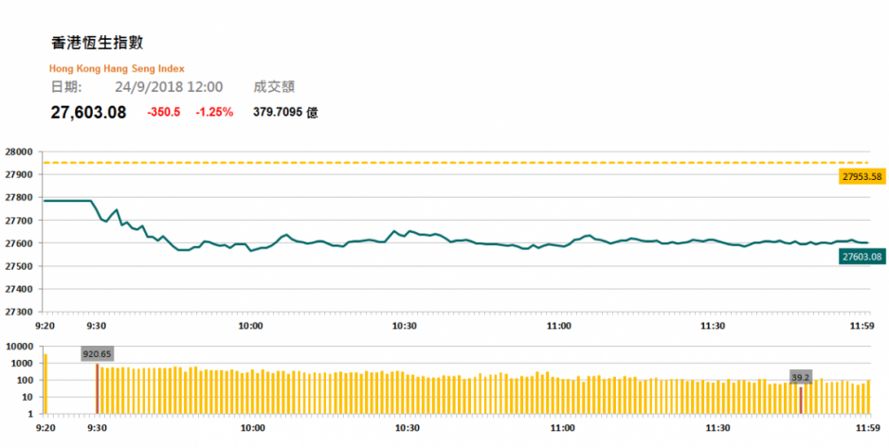Click the 9:20 label on price chart axis
The image size is (889, 448).
coord(45,326)
